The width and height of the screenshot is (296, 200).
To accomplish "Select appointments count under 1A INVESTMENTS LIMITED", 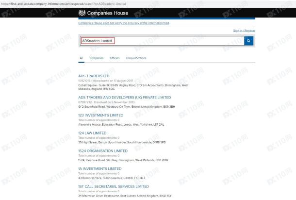I will coord(99,173).
